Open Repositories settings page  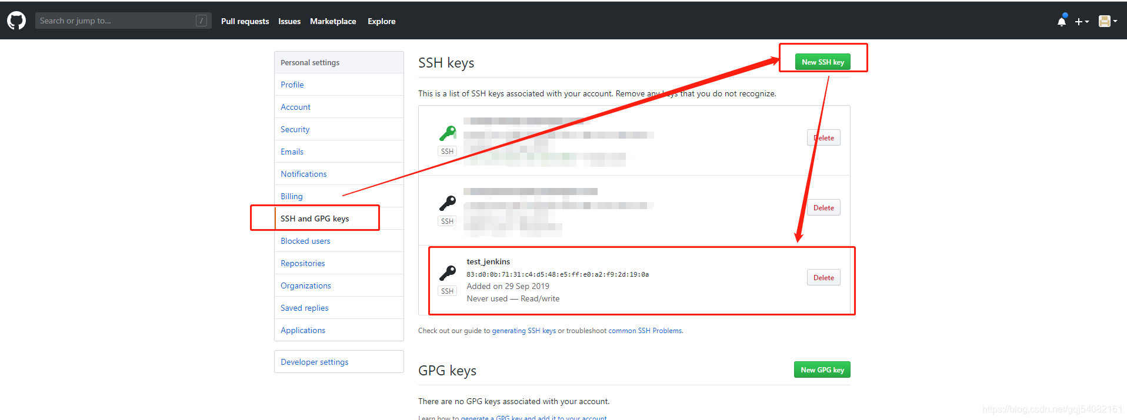pos(339,263)
